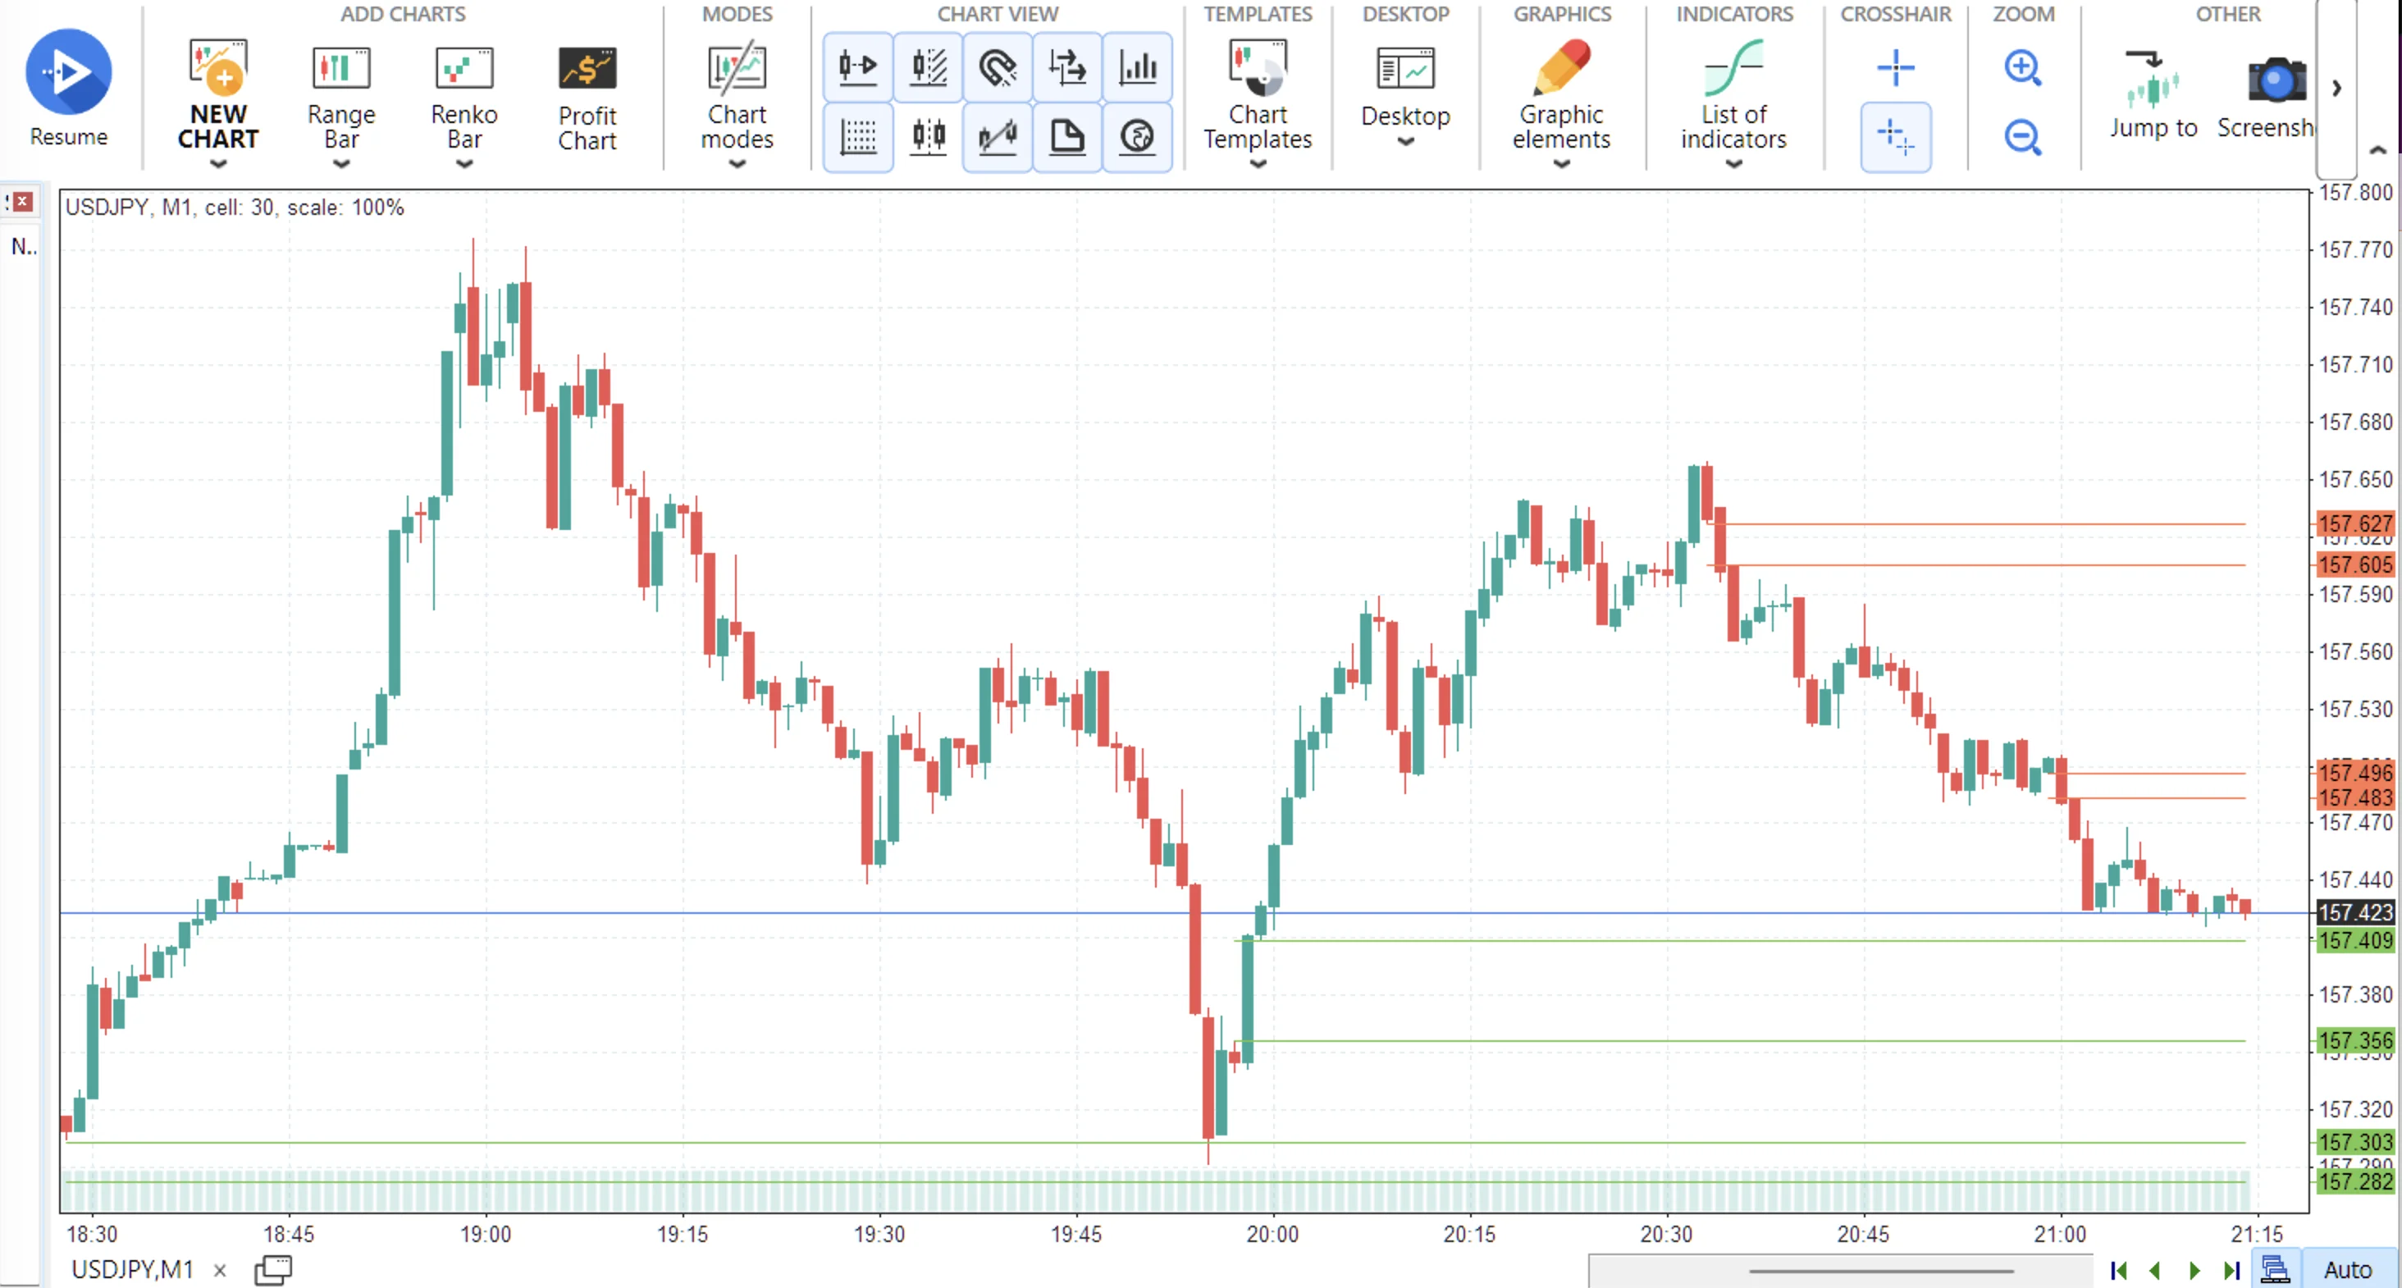
Task: Expand the Chart modes dropdown arrow
Action: click(737, 164)
